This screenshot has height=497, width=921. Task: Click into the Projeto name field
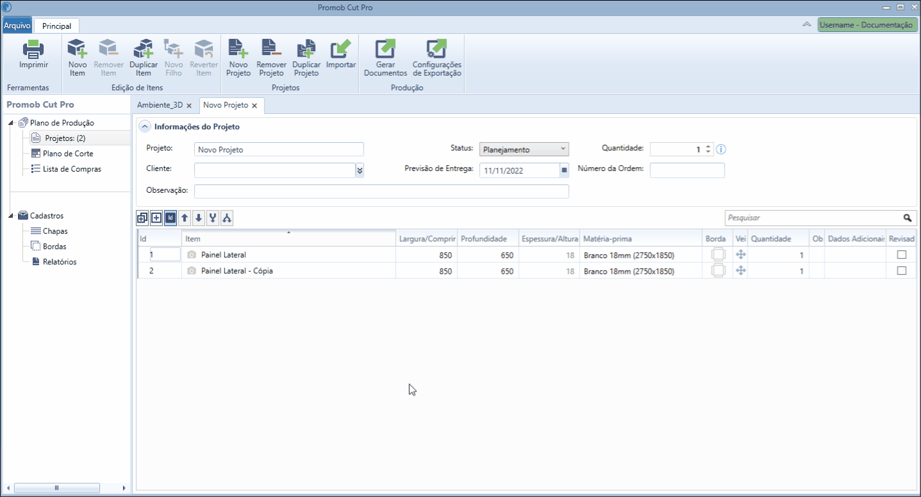pyautogui.click(x=279, y=149)
